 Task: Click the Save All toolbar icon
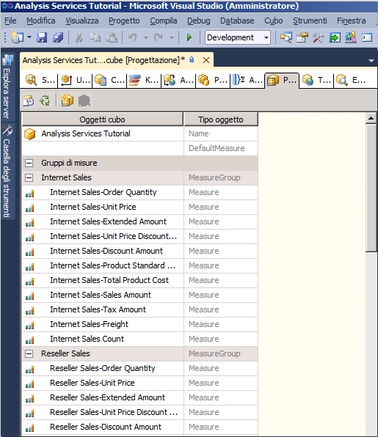click(58, 37)
